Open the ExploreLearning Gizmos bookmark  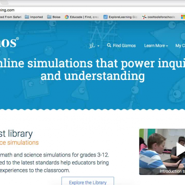tap(120, 17)
